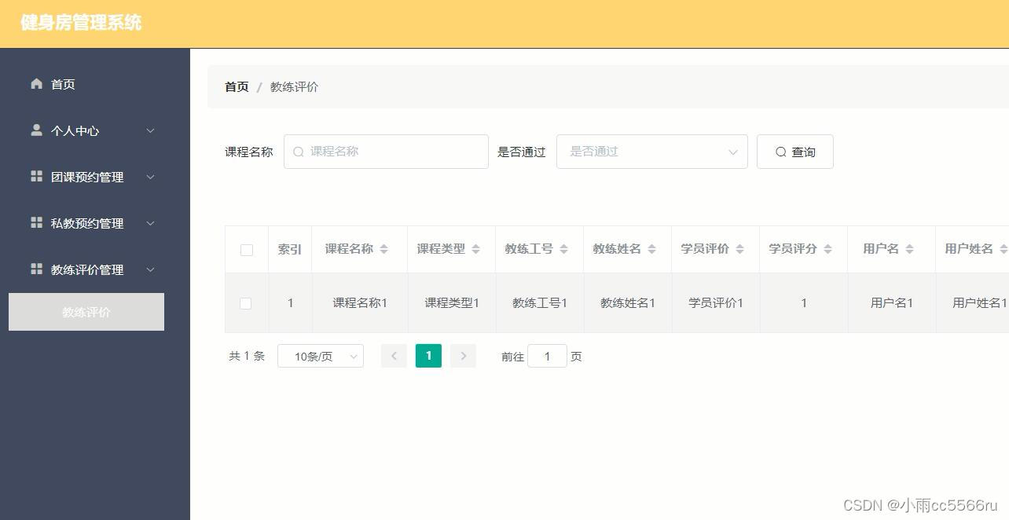Click 教练评价 in the breadcrumb

coord(294,86)
